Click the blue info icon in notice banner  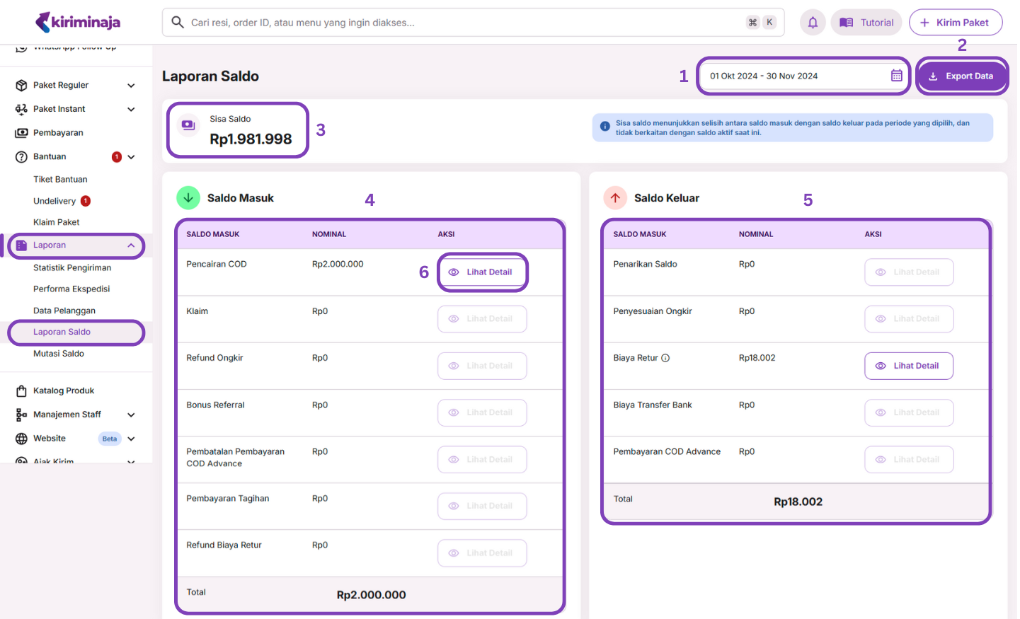[x=604, y=127]
